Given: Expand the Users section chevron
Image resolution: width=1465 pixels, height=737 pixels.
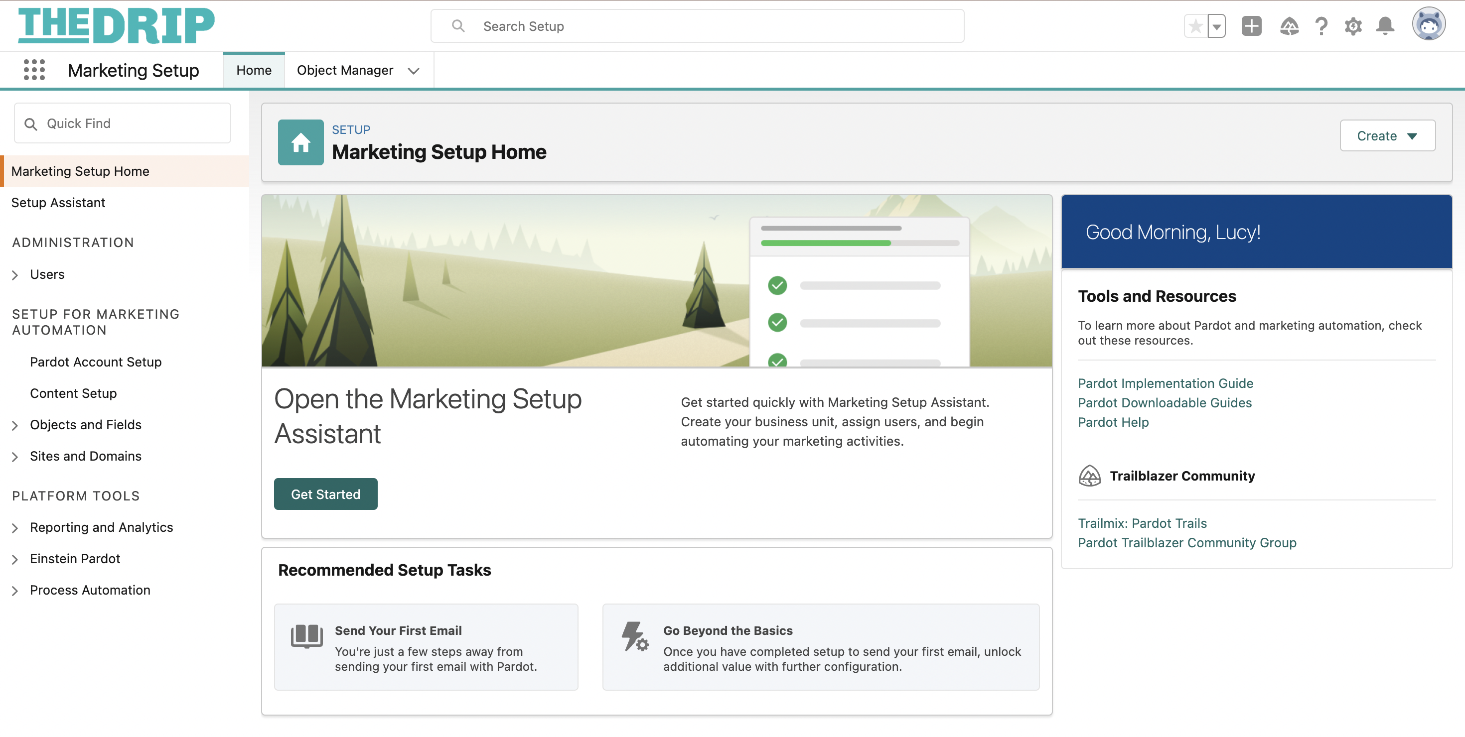Looking at the screenshot, I should (15, 275).
